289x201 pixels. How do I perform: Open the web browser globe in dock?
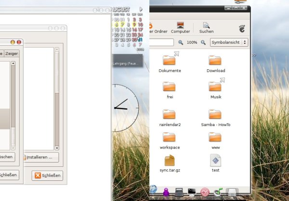(x=154, y=191)
